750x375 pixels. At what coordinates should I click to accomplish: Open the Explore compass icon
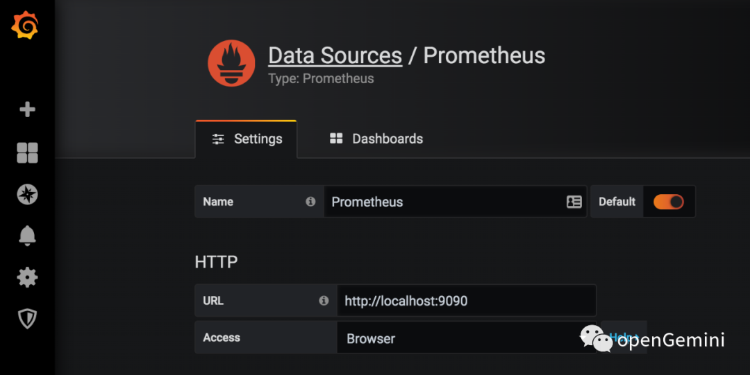tap(27, 195)
